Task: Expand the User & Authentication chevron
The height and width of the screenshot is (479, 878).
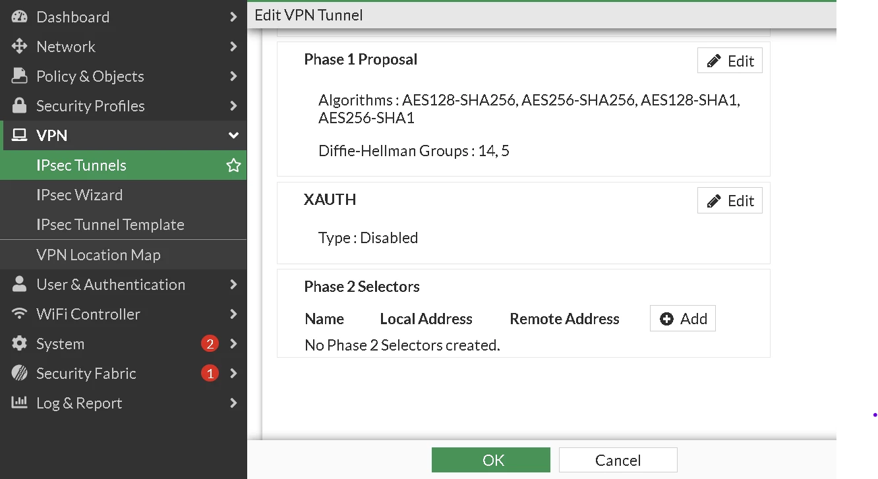Action: pyautogui.click(x=233, y=285)
